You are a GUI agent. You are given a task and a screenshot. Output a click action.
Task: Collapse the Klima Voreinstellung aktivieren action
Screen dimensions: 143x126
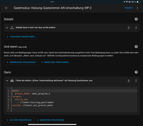7,81
